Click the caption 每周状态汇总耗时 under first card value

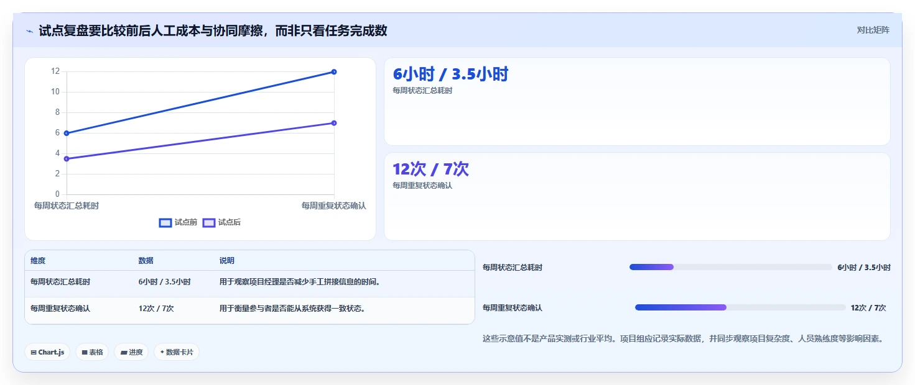[422, 91]
